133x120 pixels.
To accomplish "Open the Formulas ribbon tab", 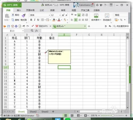I will 42,10.
